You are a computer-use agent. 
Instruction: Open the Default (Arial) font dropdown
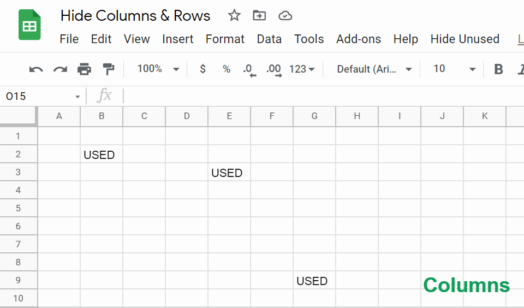coord(374,69)
